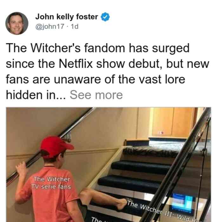This screenshot has width=222, height=222.
Task: Click the word Netflix in the tweet
Action: coord(76,64)
